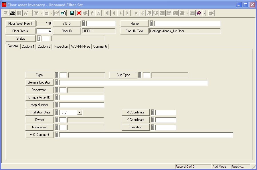Click the Elevation input field

click(x=166, y=127)
